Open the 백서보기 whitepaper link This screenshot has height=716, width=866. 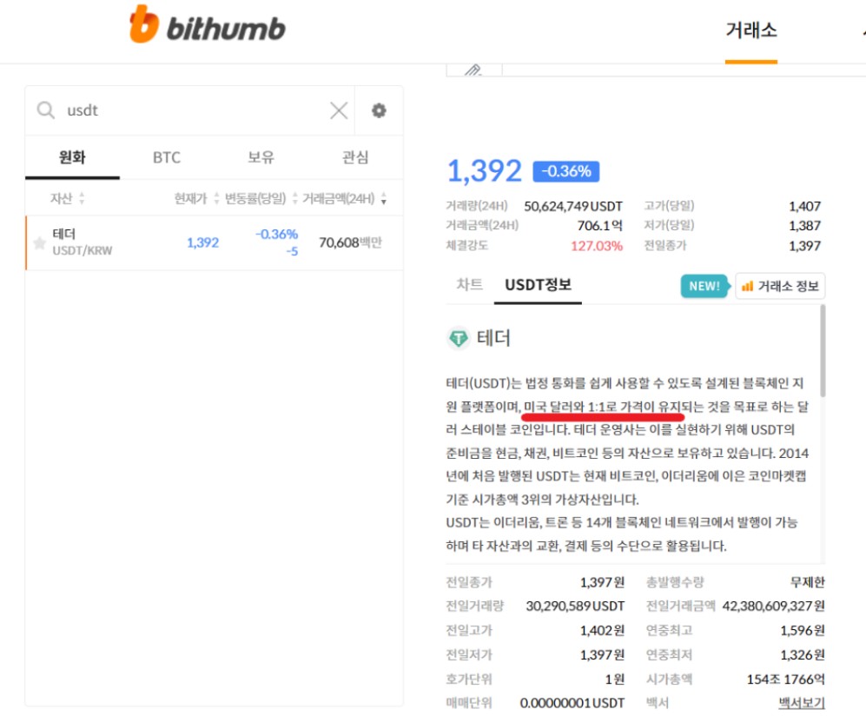click(802, 703)
